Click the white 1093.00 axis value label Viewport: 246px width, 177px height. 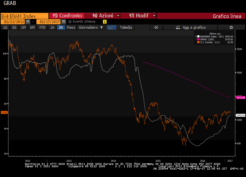pyautogui.click(x=241, y=116)
